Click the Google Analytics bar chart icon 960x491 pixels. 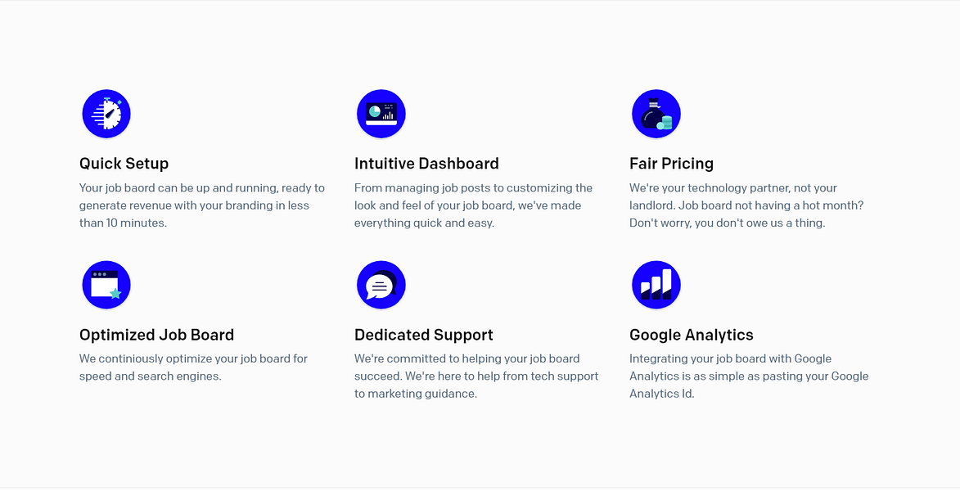coord(656,285)
